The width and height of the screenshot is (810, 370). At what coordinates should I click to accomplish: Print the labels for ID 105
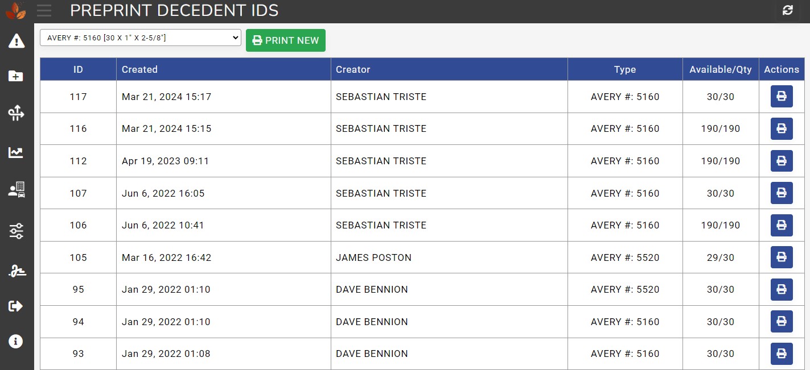coord(782,257)
